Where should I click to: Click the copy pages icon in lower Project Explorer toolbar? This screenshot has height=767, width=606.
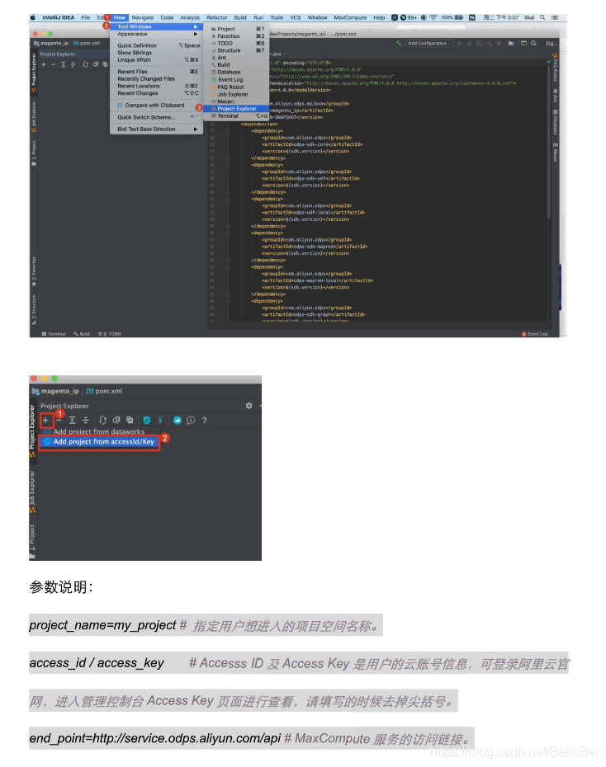pyautogui.click(x=130, y=420)
